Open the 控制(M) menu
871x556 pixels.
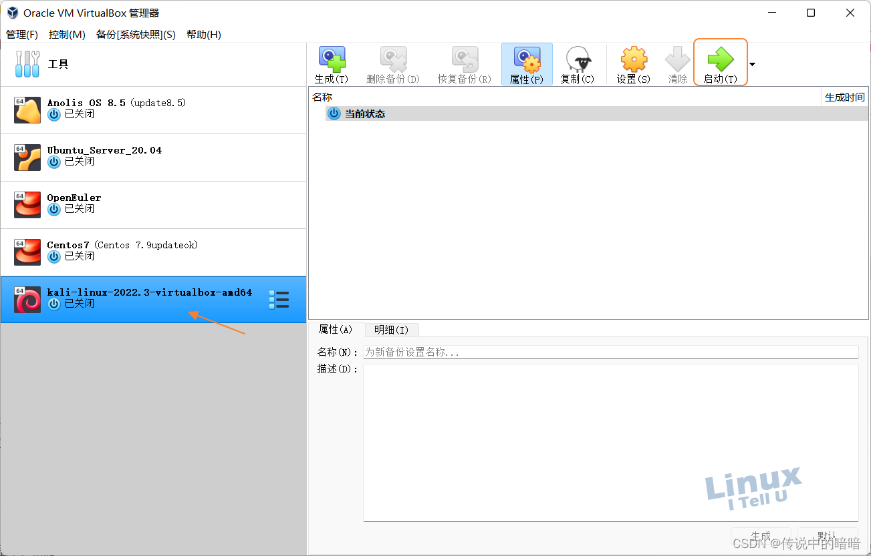click(67, 35)
